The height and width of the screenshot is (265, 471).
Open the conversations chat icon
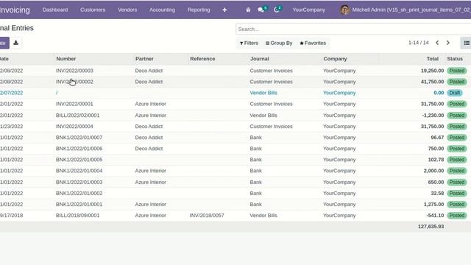(x=262, y=10)
